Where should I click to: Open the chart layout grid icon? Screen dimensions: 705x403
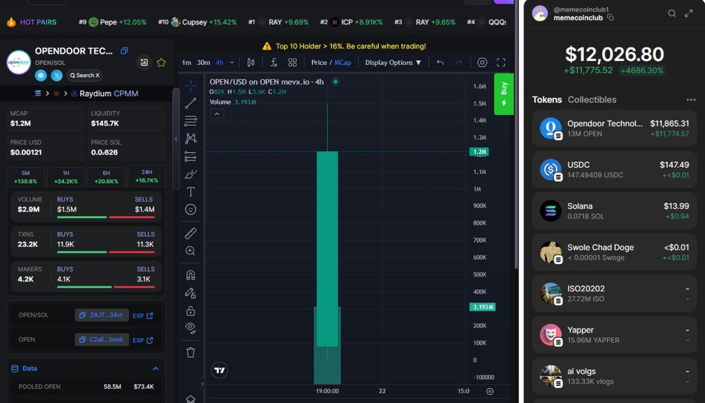click(x=293, y=62)
